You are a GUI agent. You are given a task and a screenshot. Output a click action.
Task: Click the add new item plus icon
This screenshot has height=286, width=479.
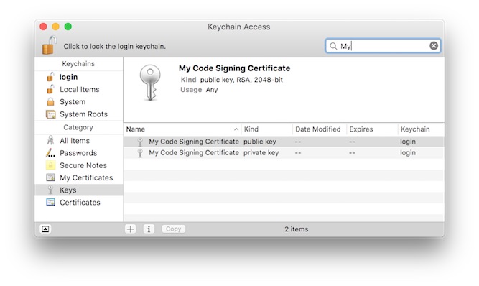point(131,229)
